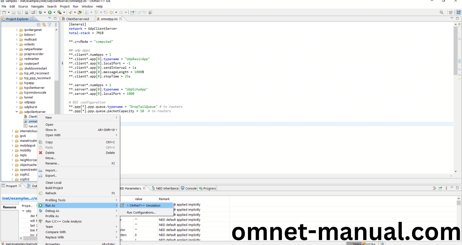
Task: Click the Run with profiler toolbar icon
Action: [59, 12]
